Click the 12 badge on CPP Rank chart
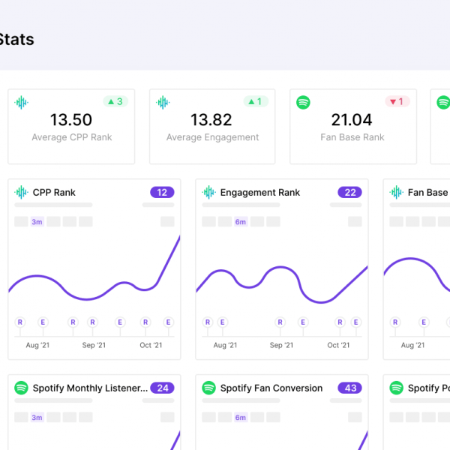The width and height of the screenshot is (450, 450). [x=162, y=192]
